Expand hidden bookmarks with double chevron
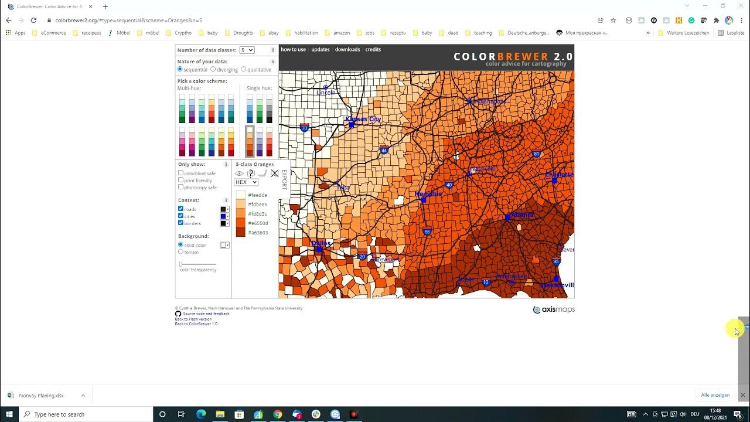This screenshot has width=750, height=422. (x=648, y=33)
